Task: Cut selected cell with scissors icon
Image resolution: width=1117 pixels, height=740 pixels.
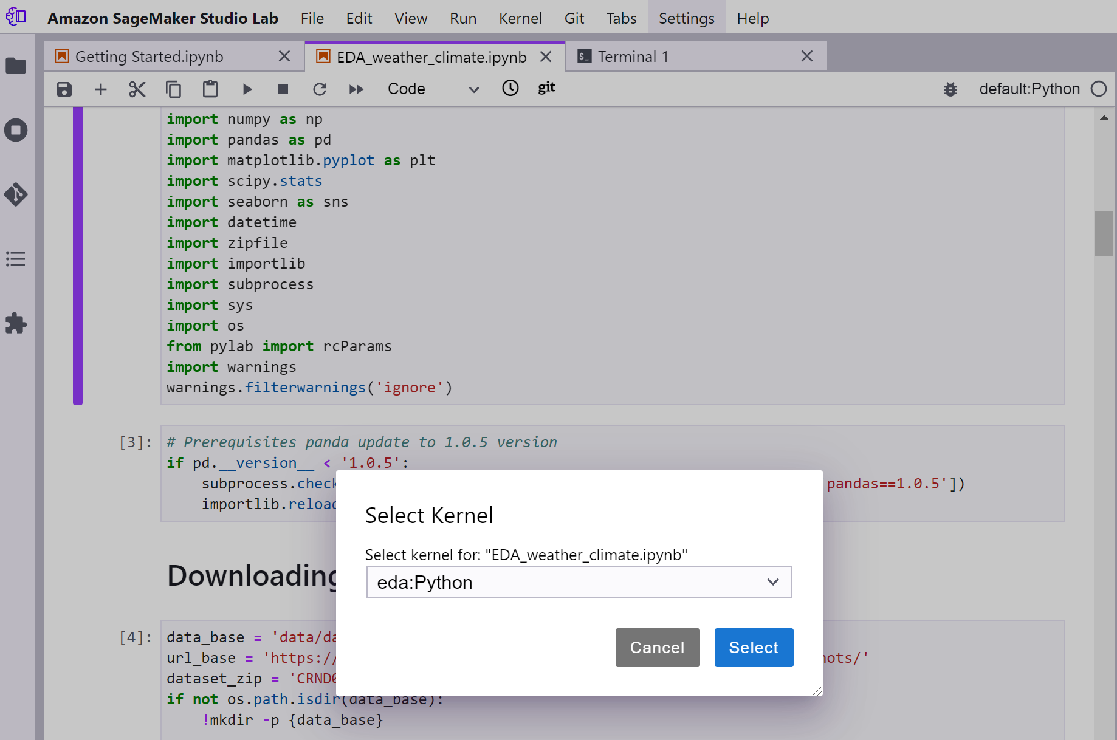Action: (137, 89)
